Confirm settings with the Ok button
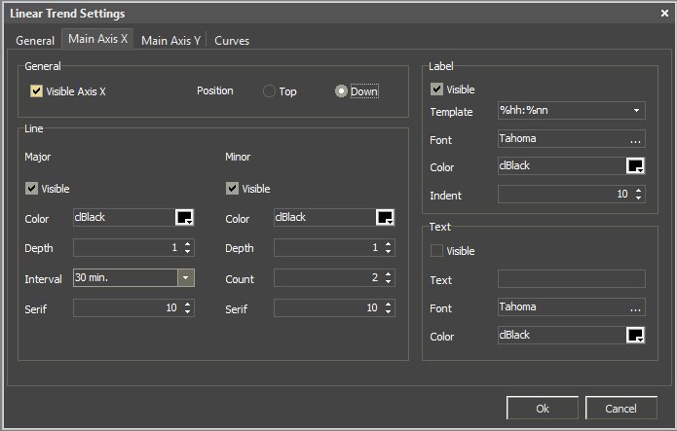This screenshot has width=677, height=431. tap(543, 408)
